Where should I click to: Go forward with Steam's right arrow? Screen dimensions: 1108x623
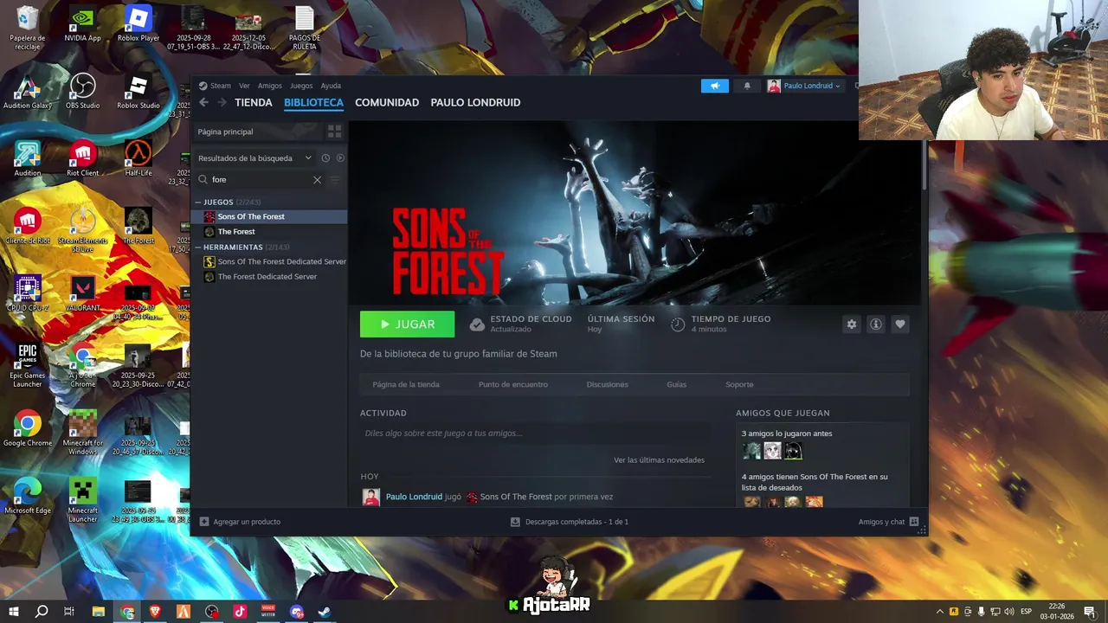222,102
